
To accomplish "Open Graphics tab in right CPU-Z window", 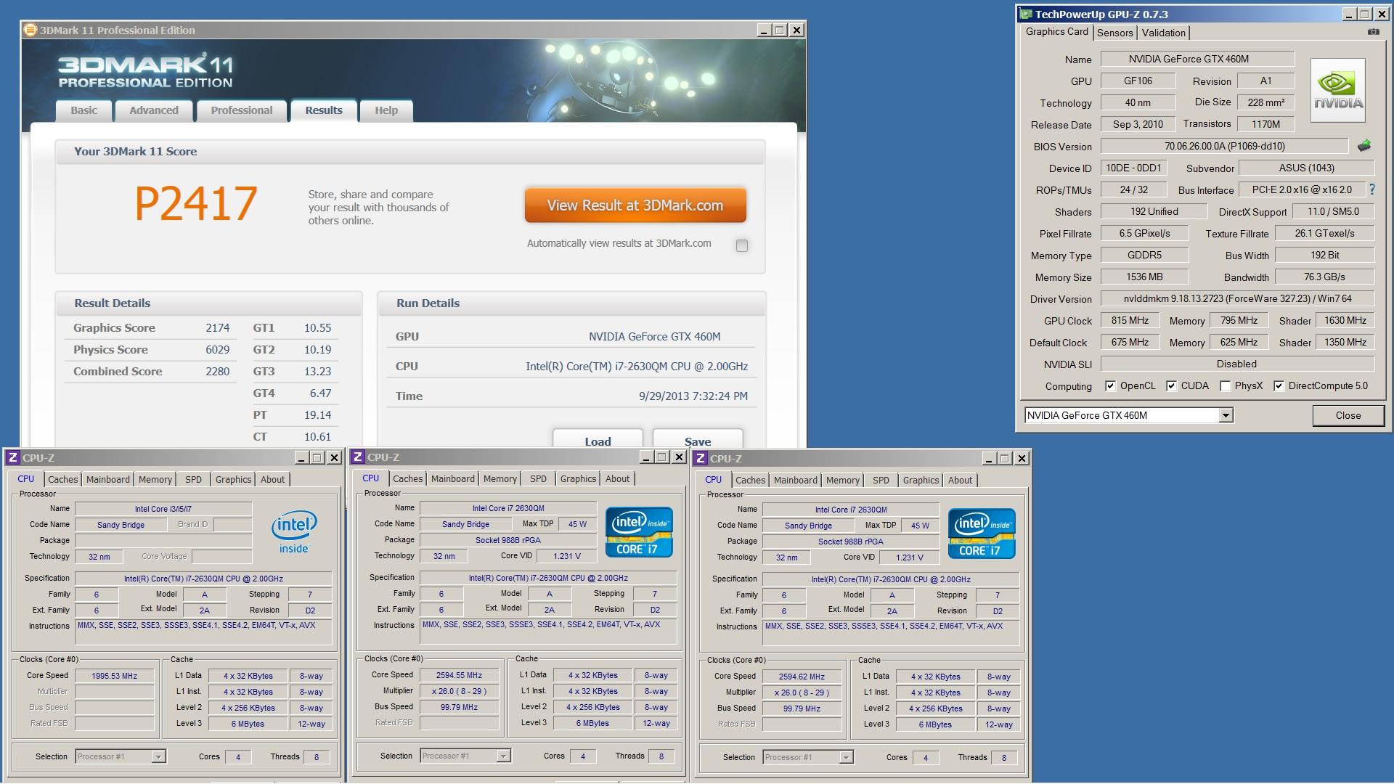I will [x=921, y=480].
